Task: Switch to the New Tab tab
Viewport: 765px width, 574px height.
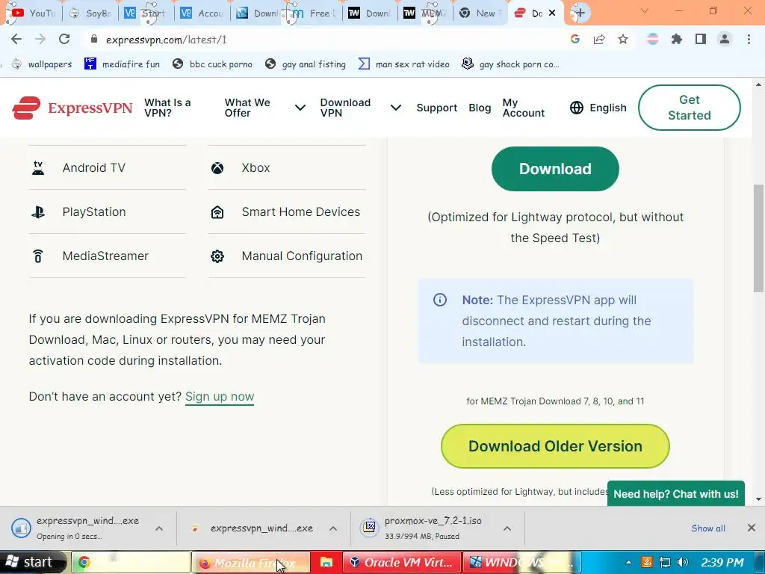Action: [x=480, y=13]
